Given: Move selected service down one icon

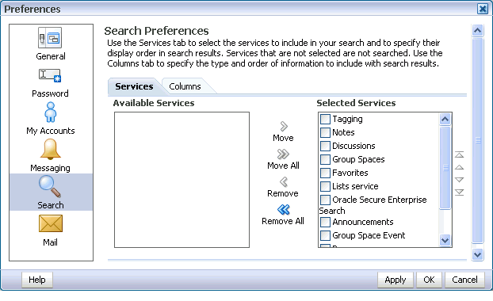Looking at the screenshot, I should [x=460, y=180].
